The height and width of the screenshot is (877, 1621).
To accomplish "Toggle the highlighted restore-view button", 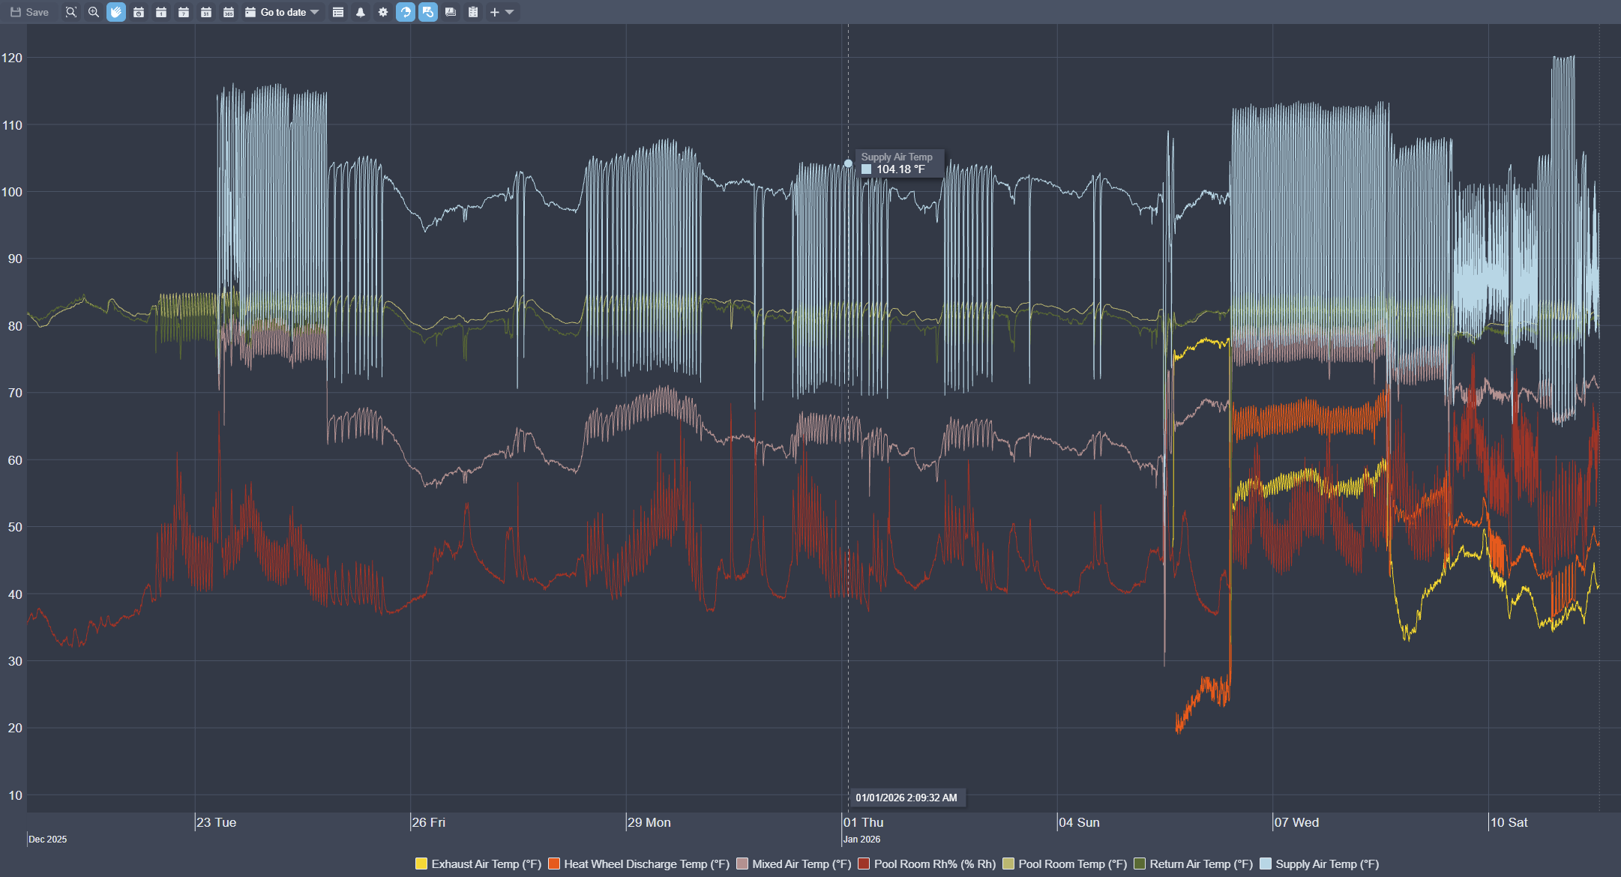I will click(x=428, y=12).
